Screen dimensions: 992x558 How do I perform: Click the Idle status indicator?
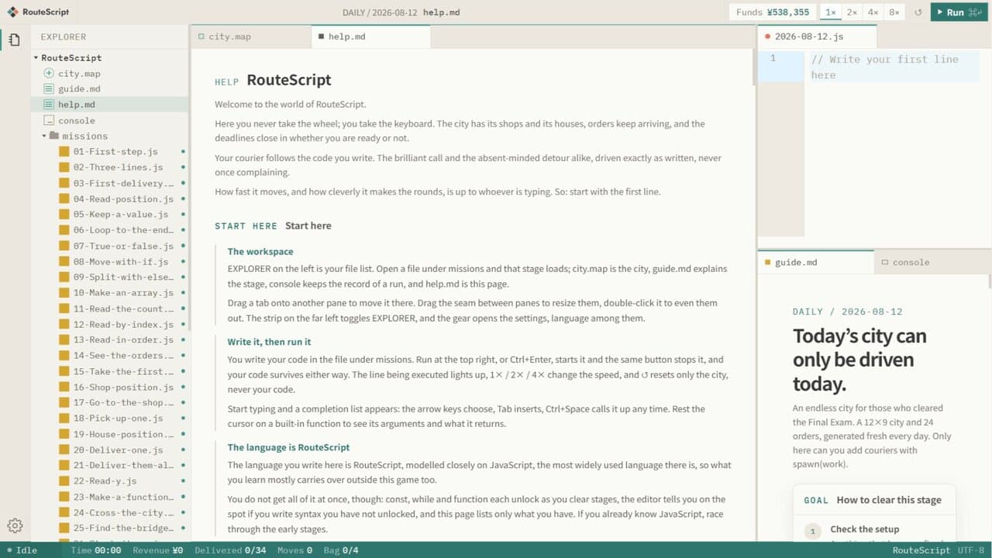[x=22, y=550]
